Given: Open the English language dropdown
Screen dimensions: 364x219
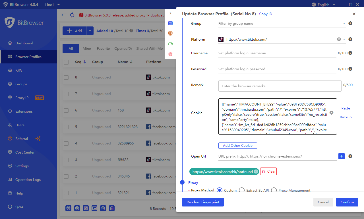Looking at the screenshot, I should click(334, 5).
